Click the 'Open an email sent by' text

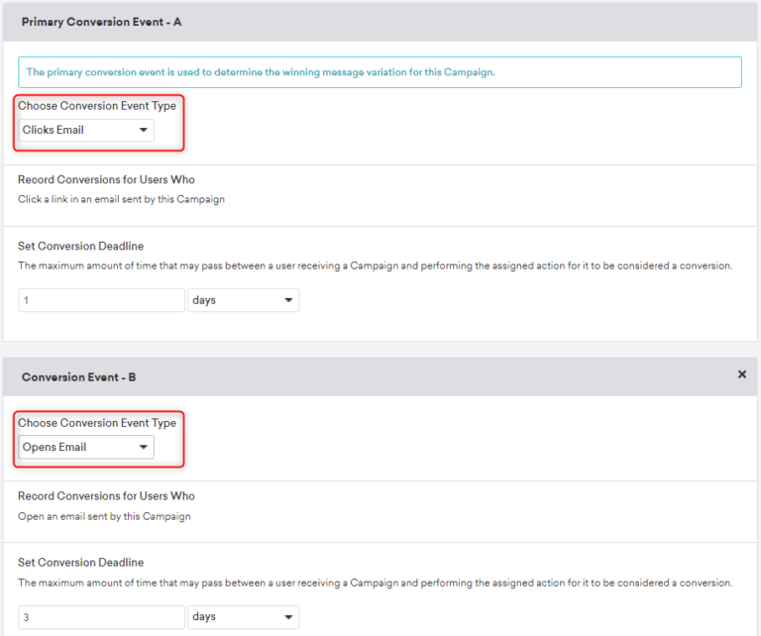(104, 516)
